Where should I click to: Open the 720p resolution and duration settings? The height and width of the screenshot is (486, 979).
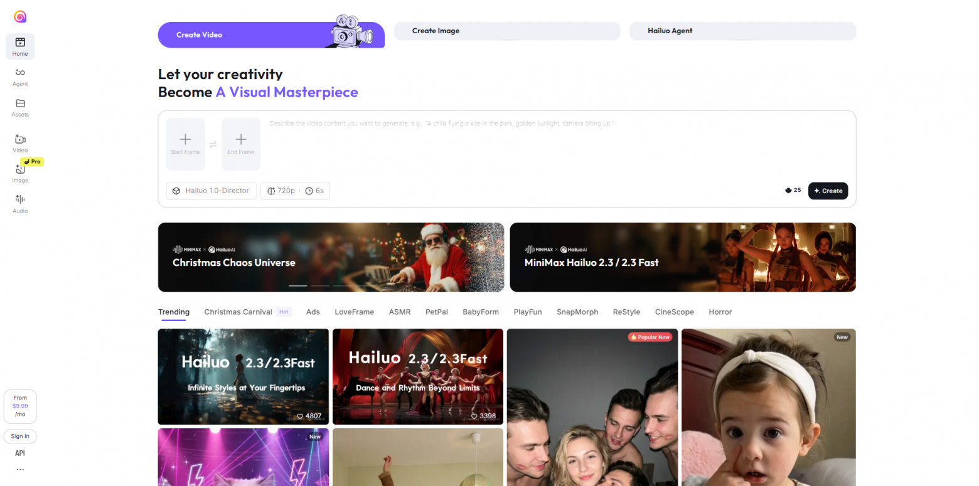pyautogui.click(x=295, y=191)
